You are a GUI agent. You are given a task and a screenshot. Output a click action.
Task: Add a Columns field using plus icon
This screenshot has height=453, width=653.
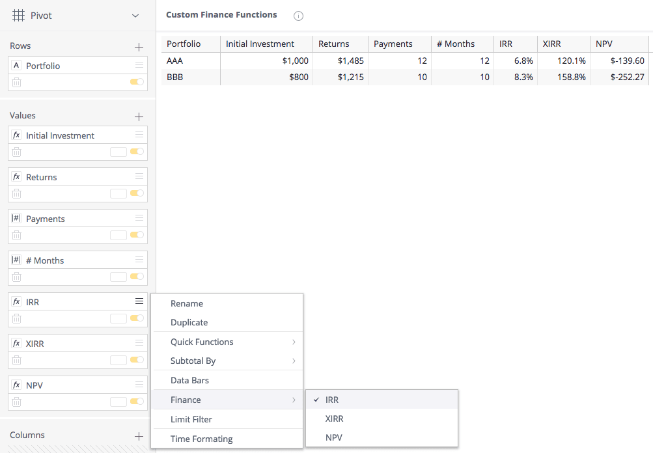139,436
